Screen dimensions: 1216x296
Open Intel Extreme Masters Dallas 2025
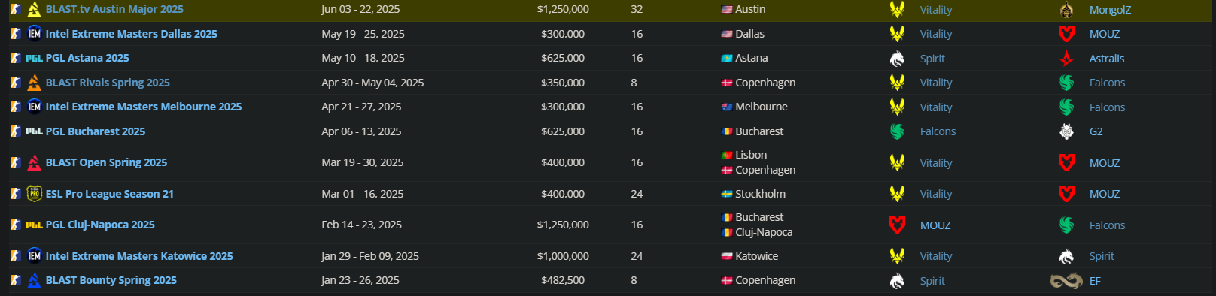(x=131, y=34)
